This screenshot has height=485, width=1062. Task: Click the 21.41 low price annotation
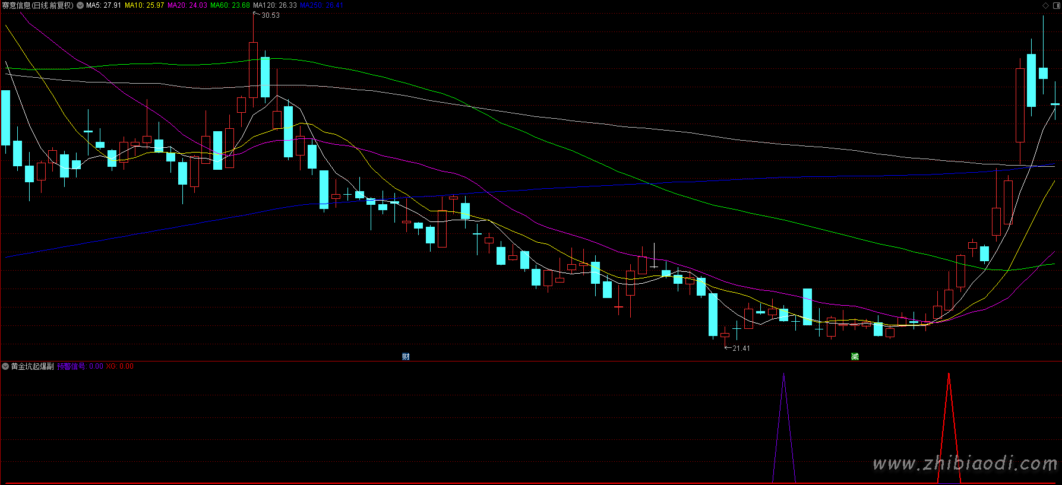741,348
